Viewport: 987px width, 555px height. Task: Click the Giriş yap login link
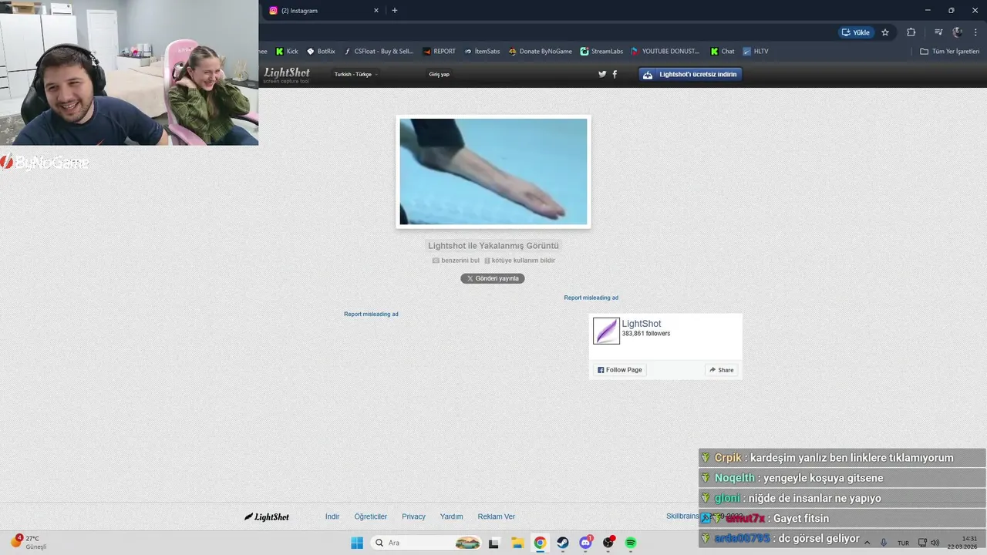(x=439, y=75)
